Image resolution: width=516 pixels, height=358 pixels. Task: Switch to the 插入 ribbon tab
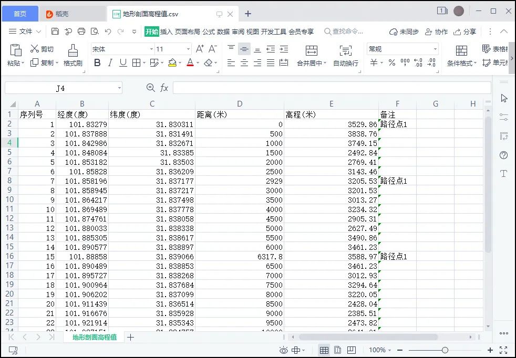point(166,31)
